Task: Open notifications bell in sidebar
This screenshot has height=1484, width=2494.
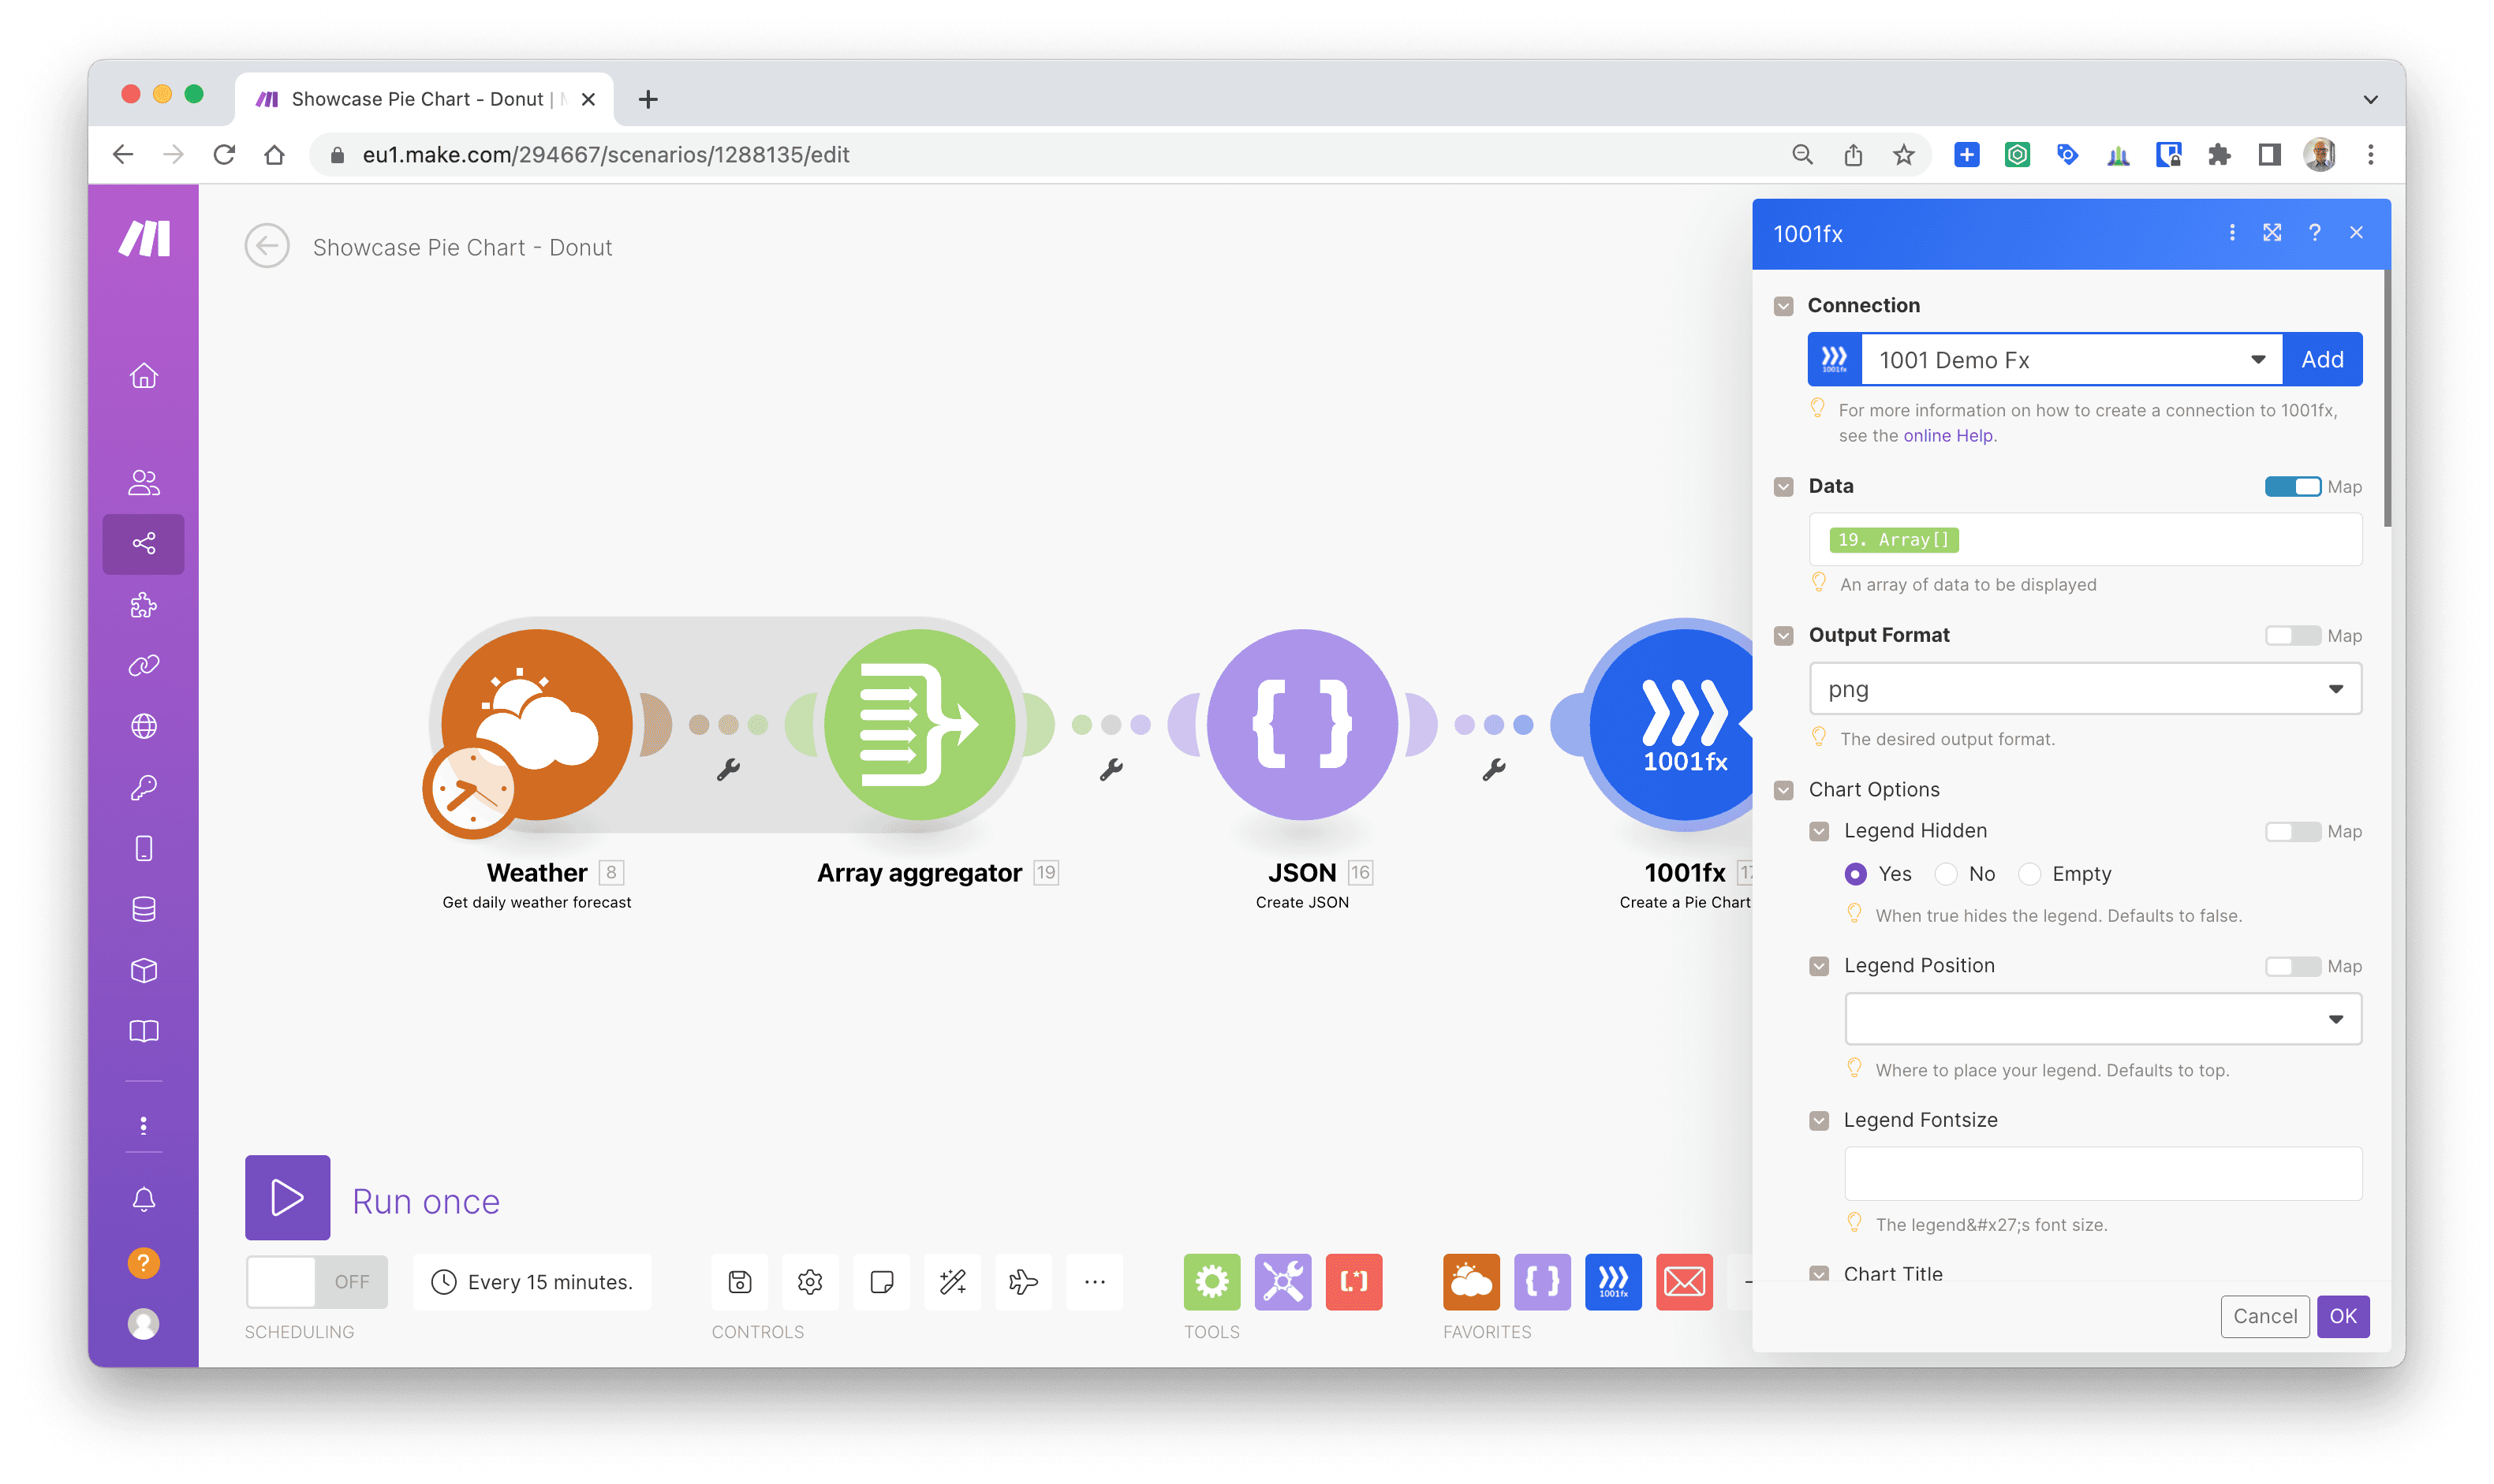Action: (x=143, y=1198)
